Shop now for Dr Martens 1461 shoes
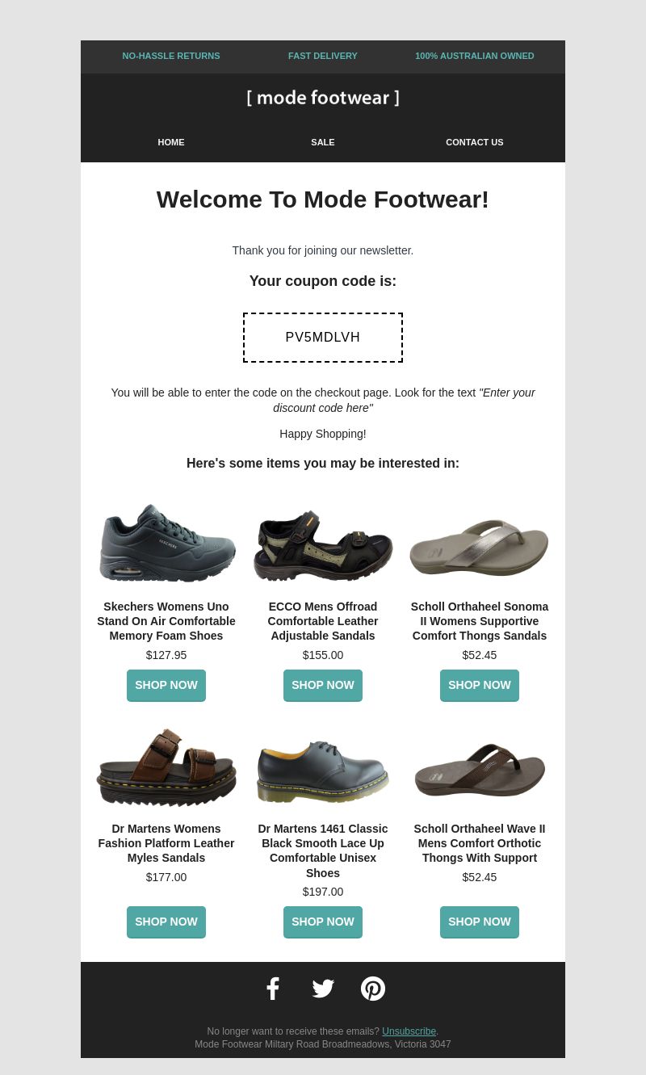The height and width of the screenshot is (1075, 646). click(323, 922)
